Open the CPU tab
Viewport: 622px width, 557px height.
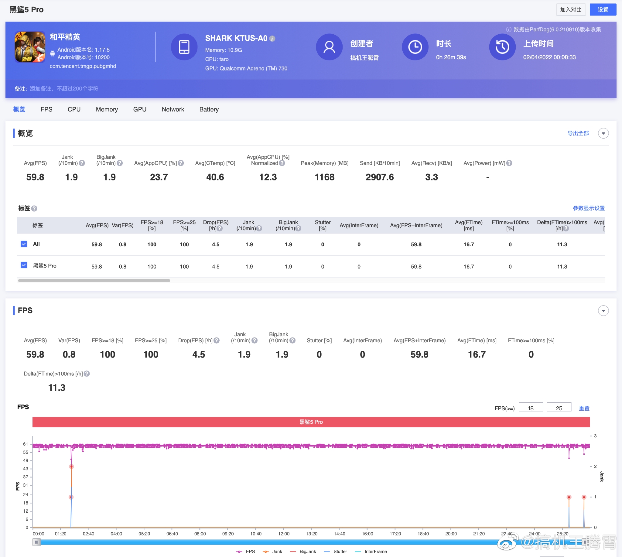[74, 110]
